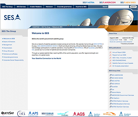Open the Newsroom menu tab
The height and width of the screenshot is (117, 138).
pos(49,7)
